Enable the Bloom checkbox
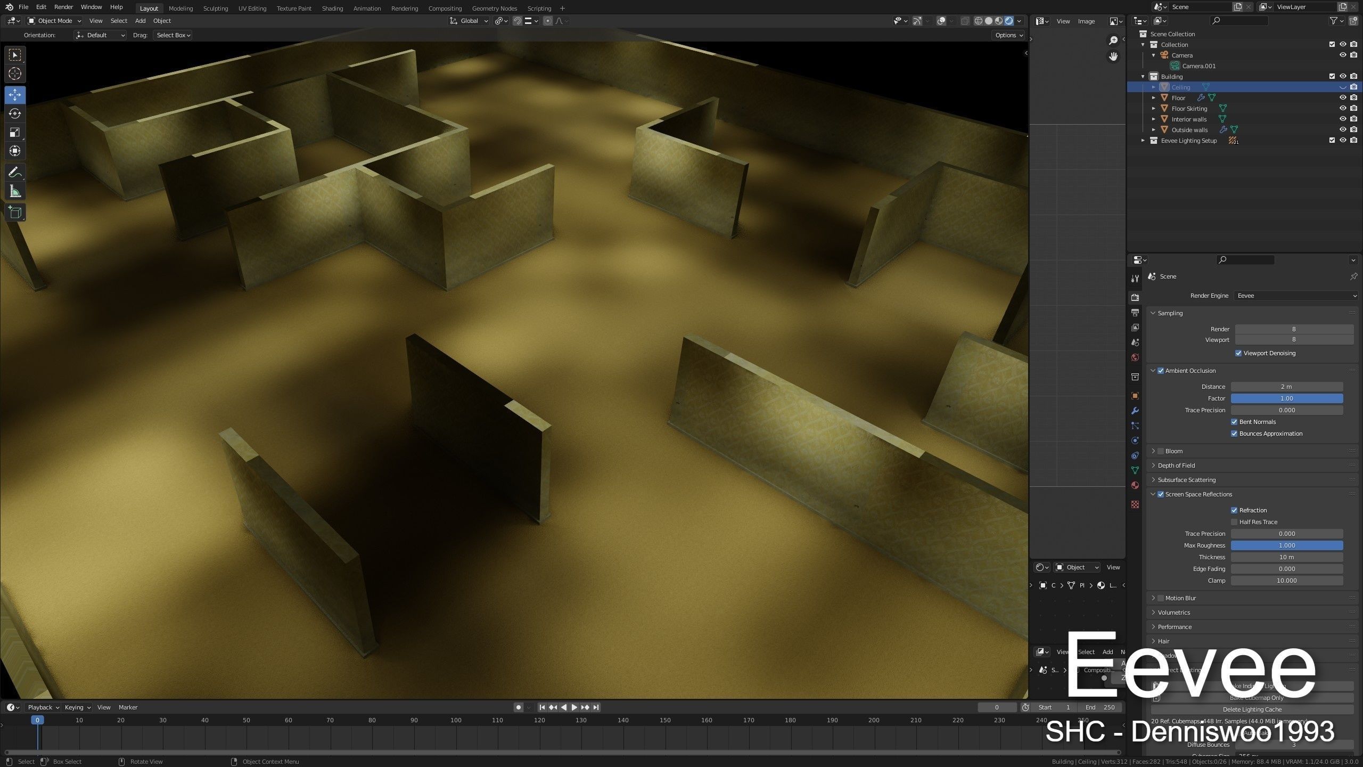1363x767 pixels. (1161, 451)
